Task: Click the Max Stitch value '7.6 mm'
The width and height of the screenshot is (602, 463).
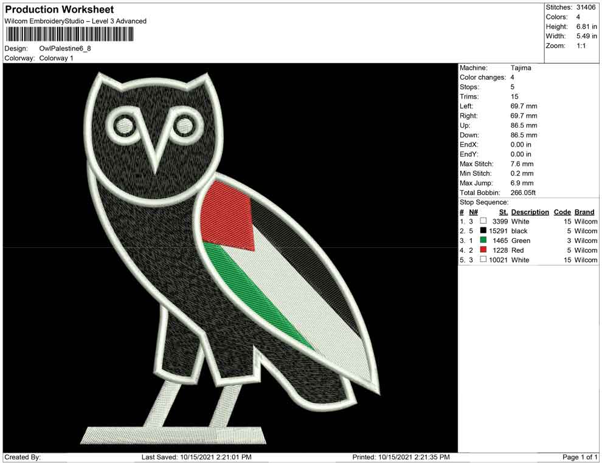Action: coord(522,164)
